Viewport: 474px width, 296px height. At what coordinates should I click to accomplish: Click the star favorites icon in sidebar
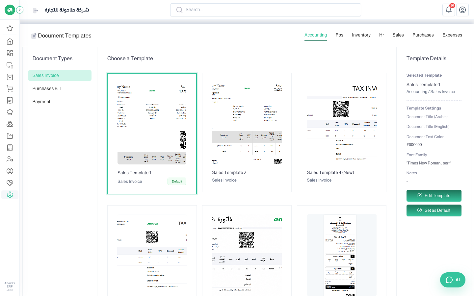(x=10, y=28)
